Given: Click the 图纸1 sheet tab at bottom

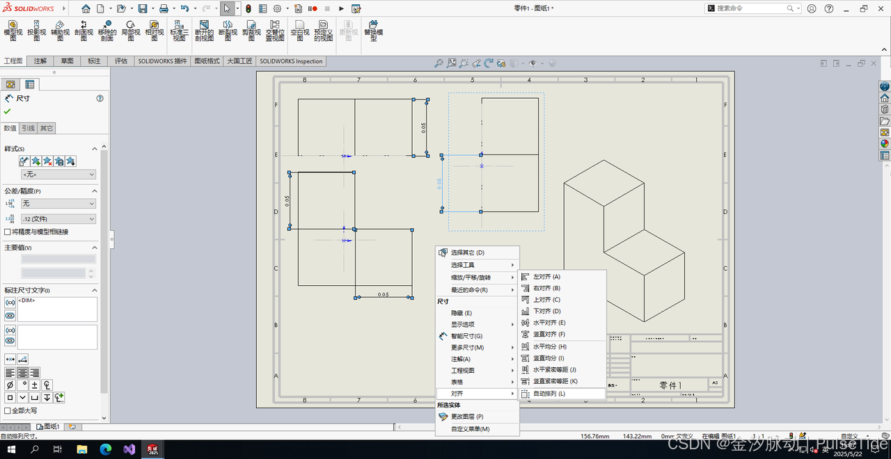Looking at the screenshot, I should point(49,426).
